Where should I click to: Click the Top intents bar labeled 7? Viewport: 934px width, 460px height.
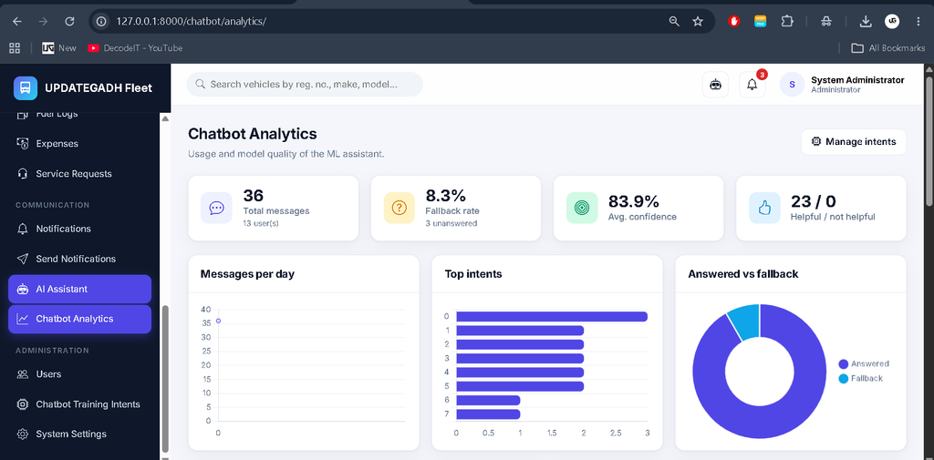[488, 414]
